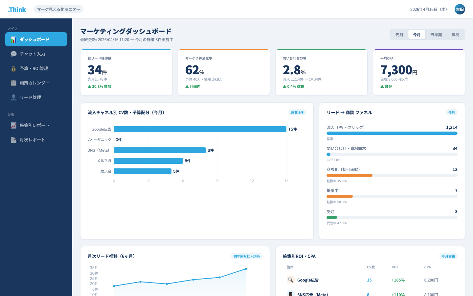Click the money bag icon for 予算・ROI管理
Screen dimensions: 473x296
(x=13, y=68)
